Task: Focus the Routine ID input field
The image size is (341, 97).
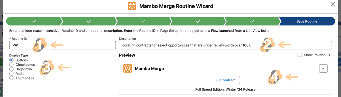Action: pyautogui.click(x=62, y=45)
